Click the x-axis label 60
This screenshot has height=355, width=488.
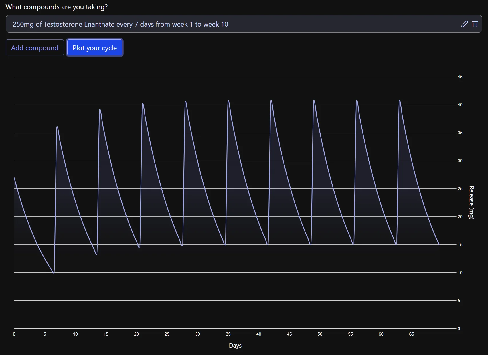(x=381, y=334)
